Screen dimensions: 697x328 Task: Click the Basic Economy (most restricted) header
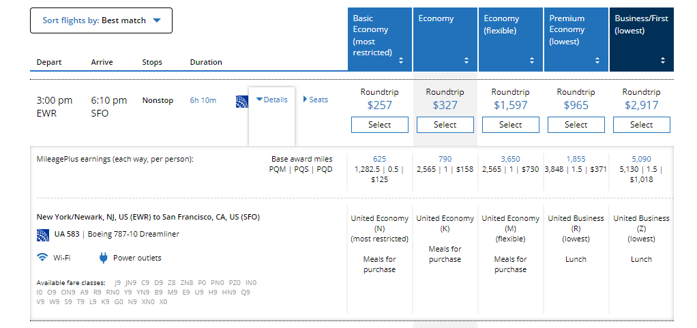[x=371, y=35]
